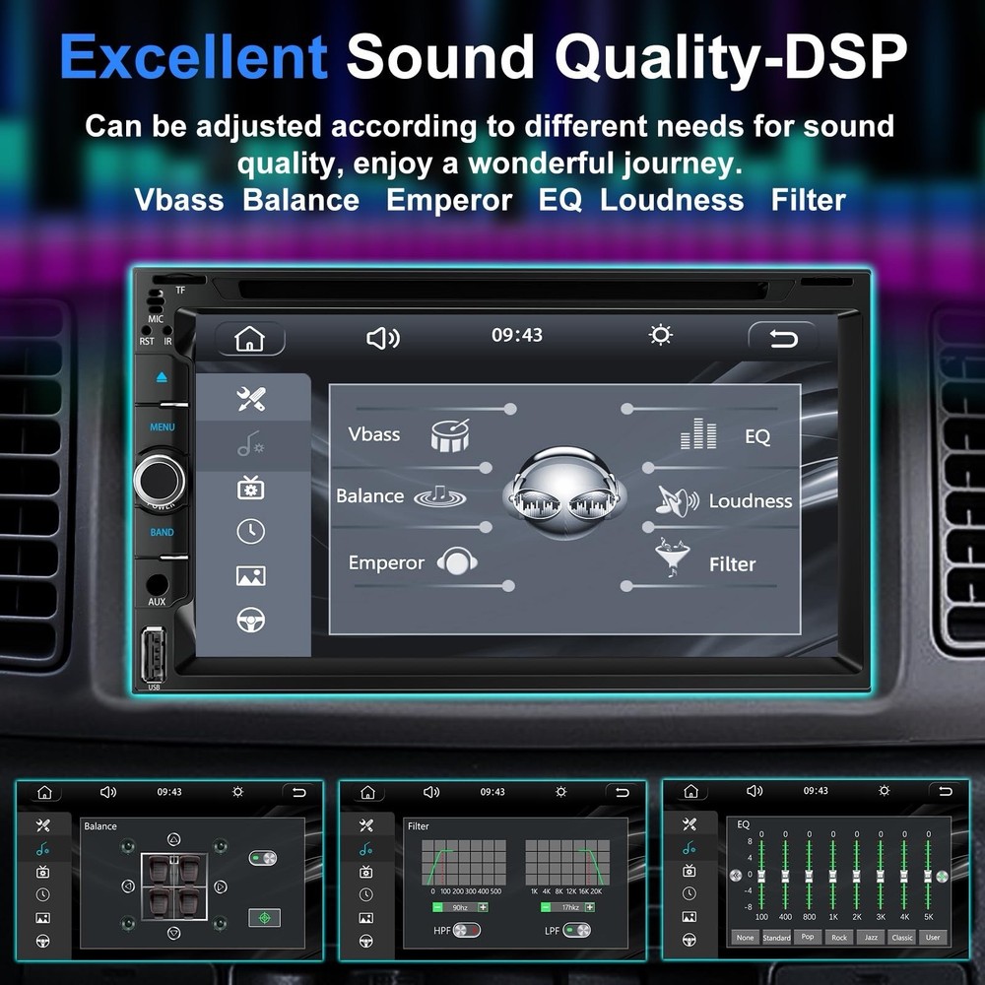Flip the toggle switch on the Balance screen
This screenshot has height=985, width=985.
261,857
